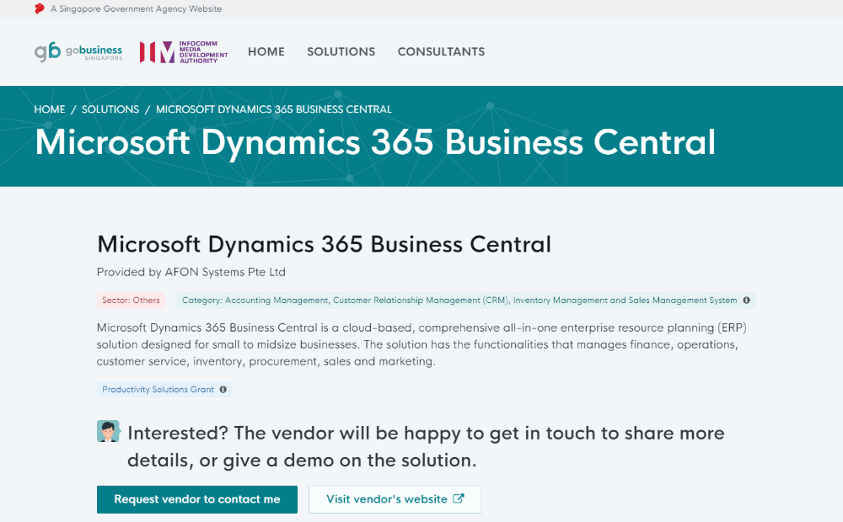Click the dark Microsoft Dynamics 365 Business Central heading
843x522 pixels.
tap(325, 244)
